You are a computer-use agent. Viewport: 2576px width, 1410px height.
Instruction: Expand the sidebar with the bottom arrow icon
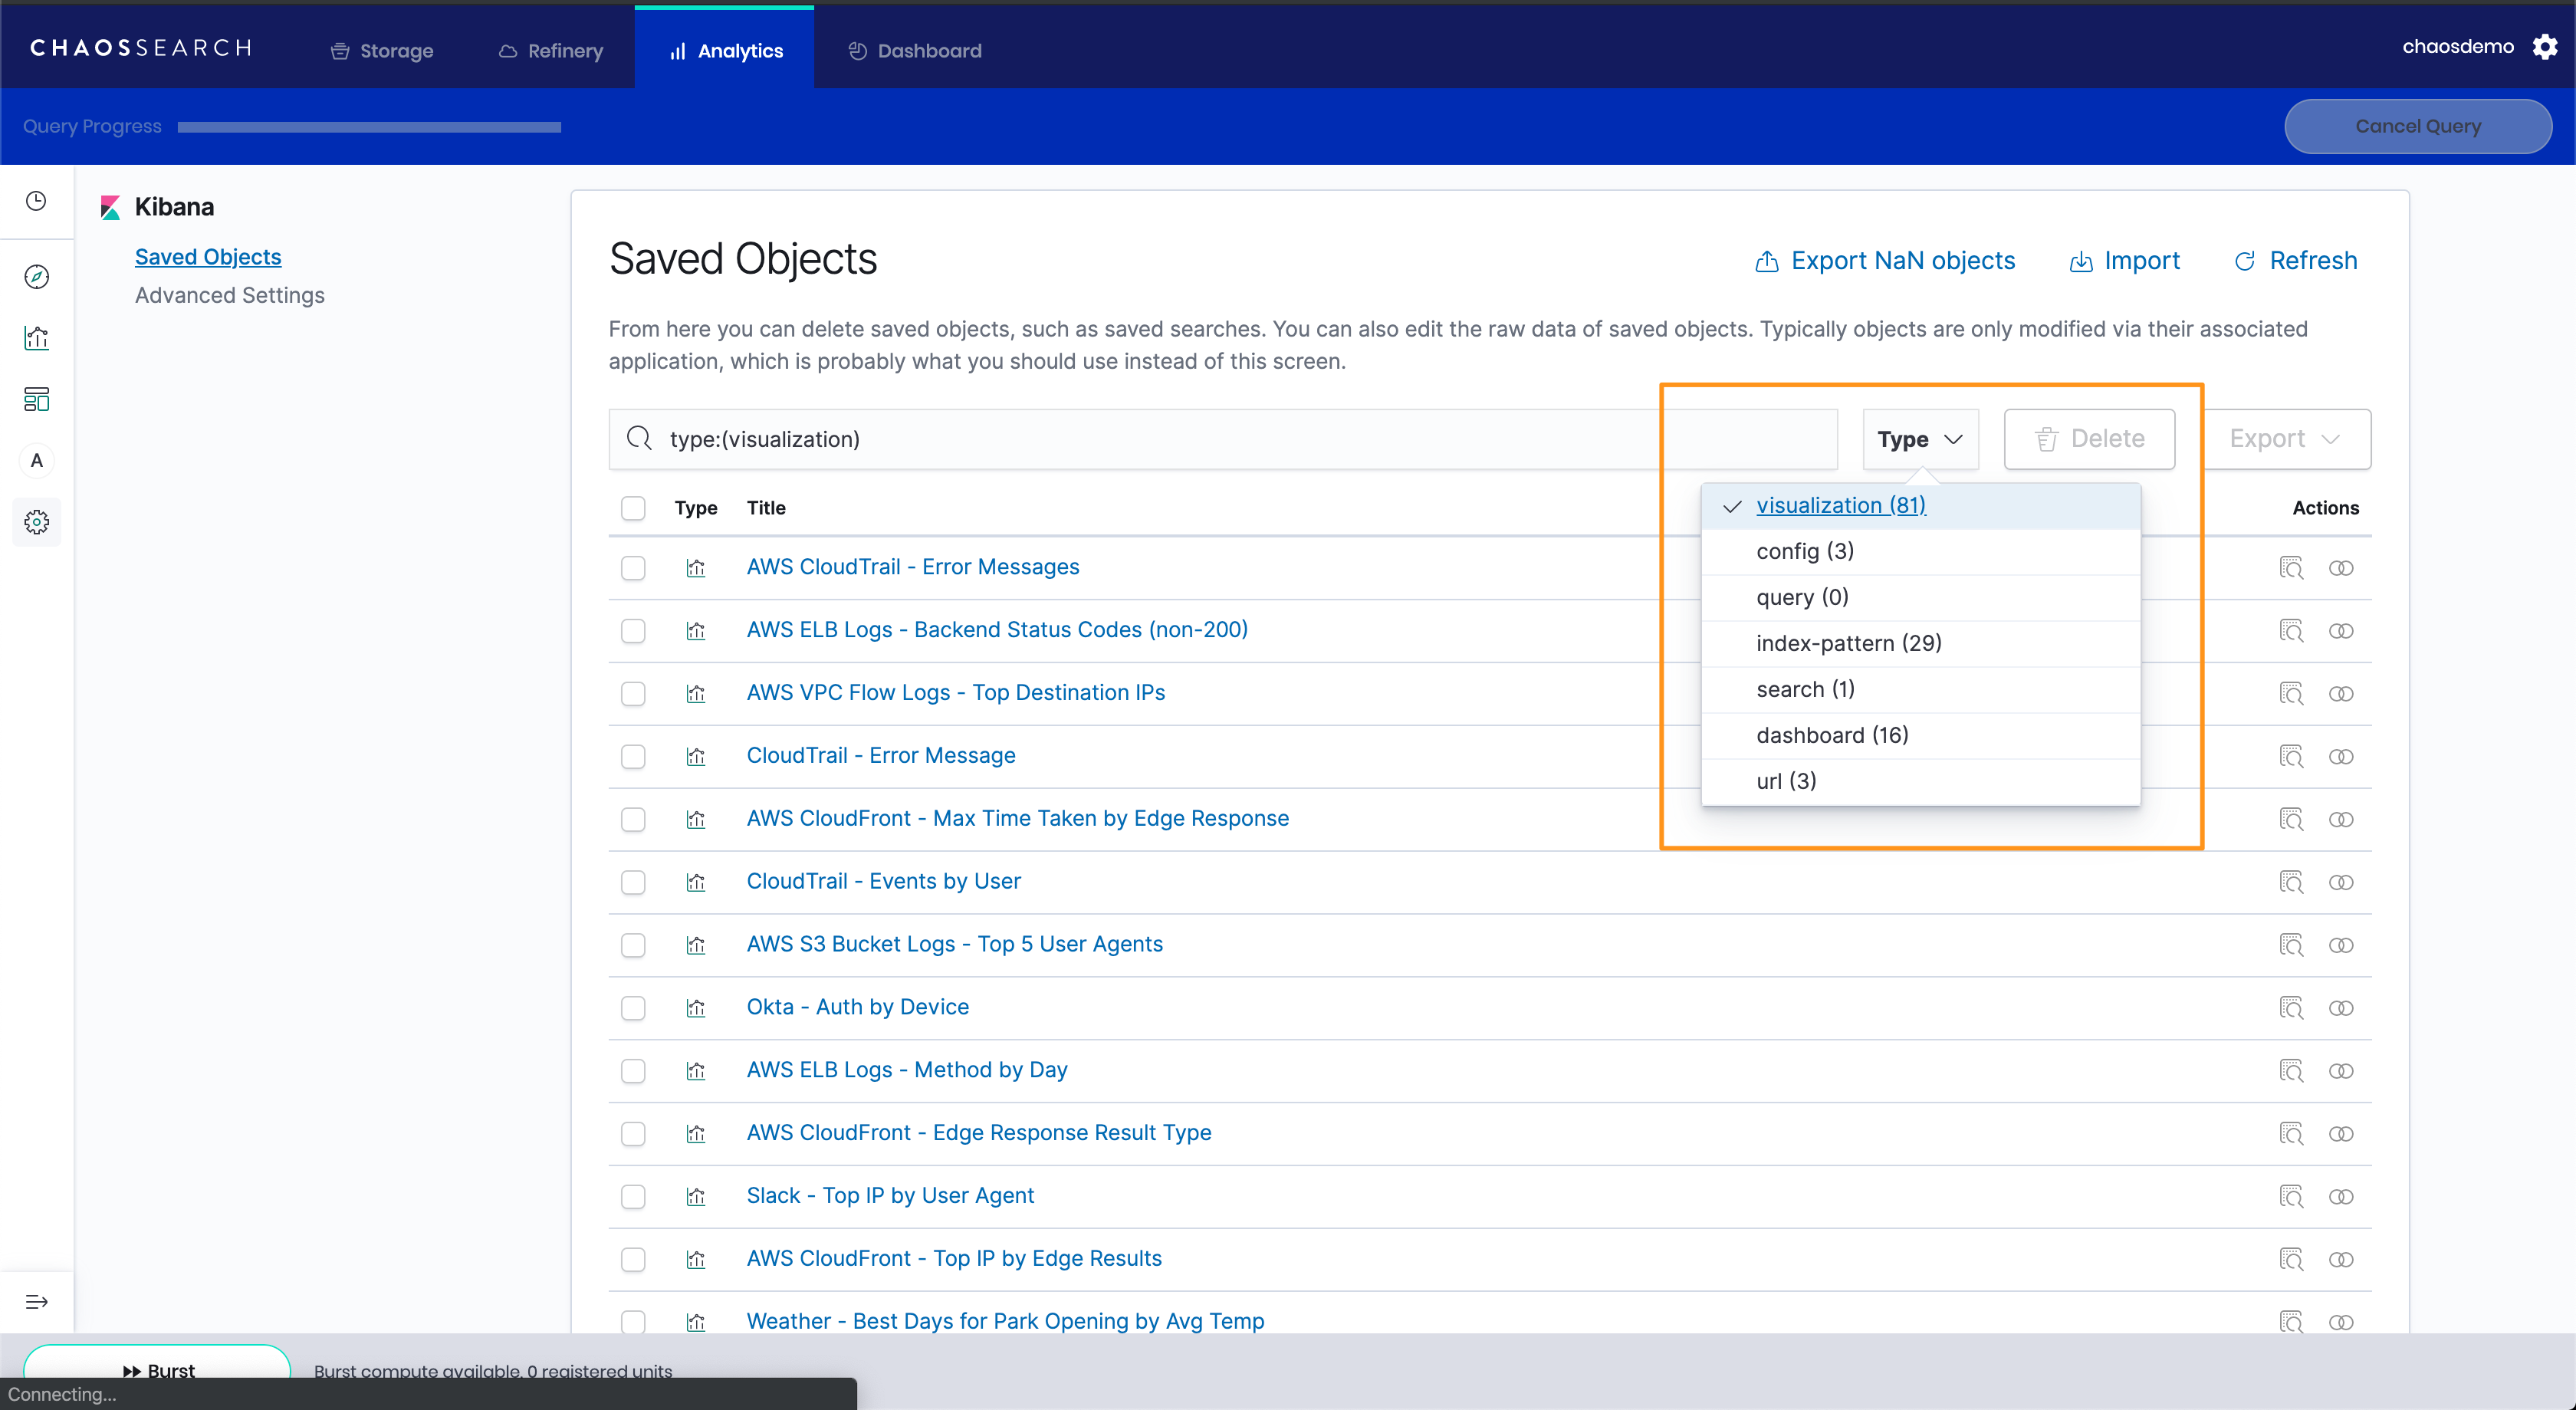pyautogui.click(x=37, y=1302)
